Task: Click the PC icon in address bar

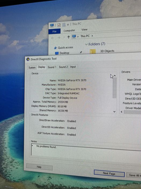Action: [x=74, y=36]
